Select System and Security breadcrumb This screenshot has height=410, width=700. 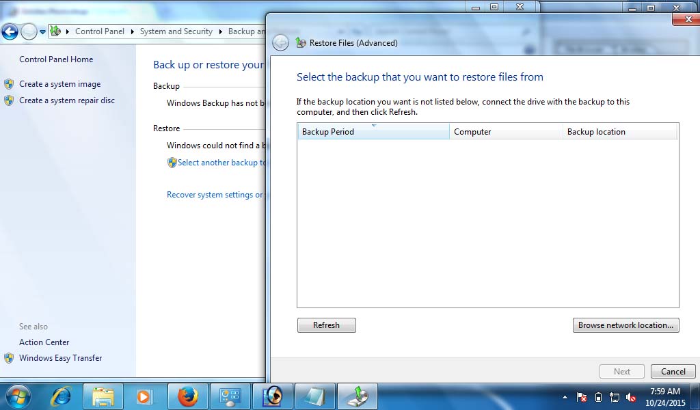tap(176, 31)
